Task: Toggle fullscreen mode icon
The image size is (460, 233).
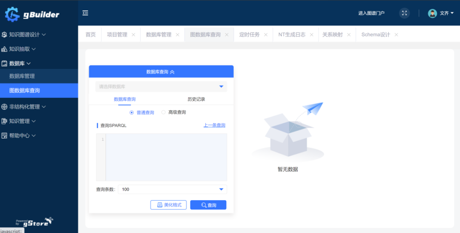Action: (x=405, y=13)
